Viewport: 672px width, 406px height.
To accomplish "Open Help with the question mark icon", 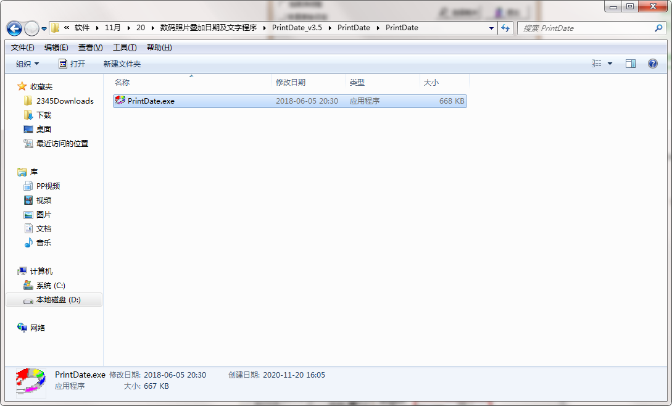I will tap(653, 64).
